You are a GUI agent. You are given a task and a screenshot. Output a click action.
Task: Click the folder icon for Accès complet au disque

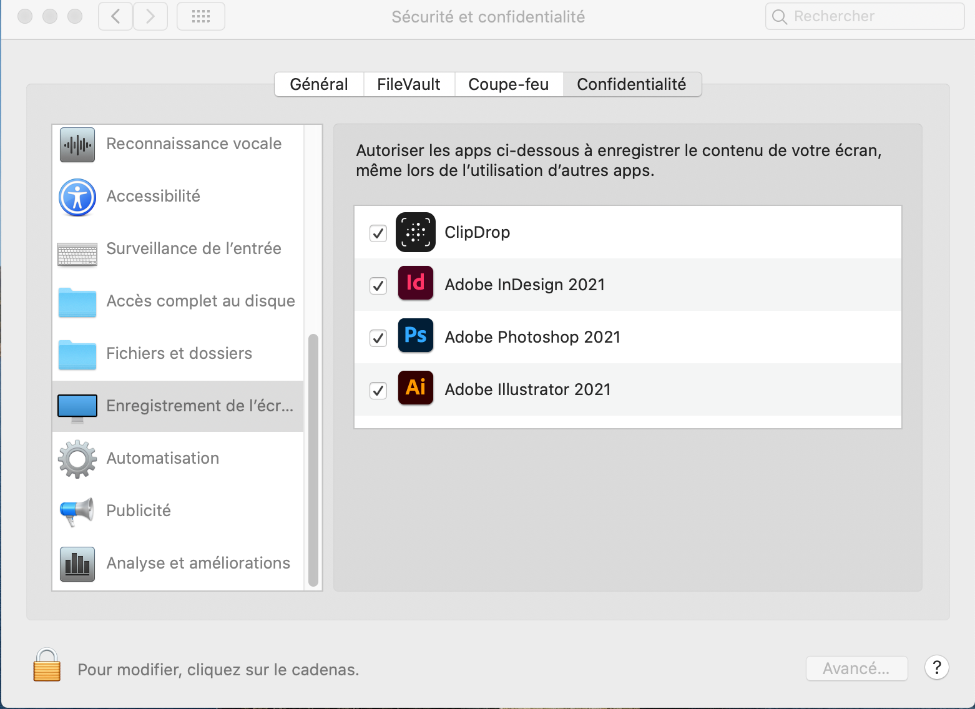[77, 302]
